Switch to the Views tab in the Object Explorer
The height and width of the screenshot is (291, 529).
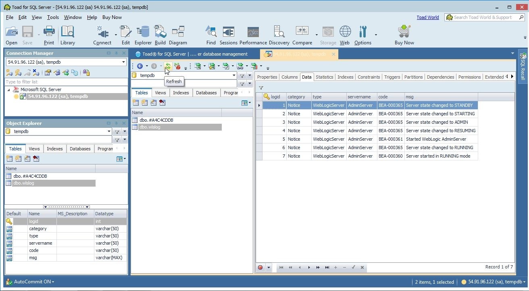point(34,149)
